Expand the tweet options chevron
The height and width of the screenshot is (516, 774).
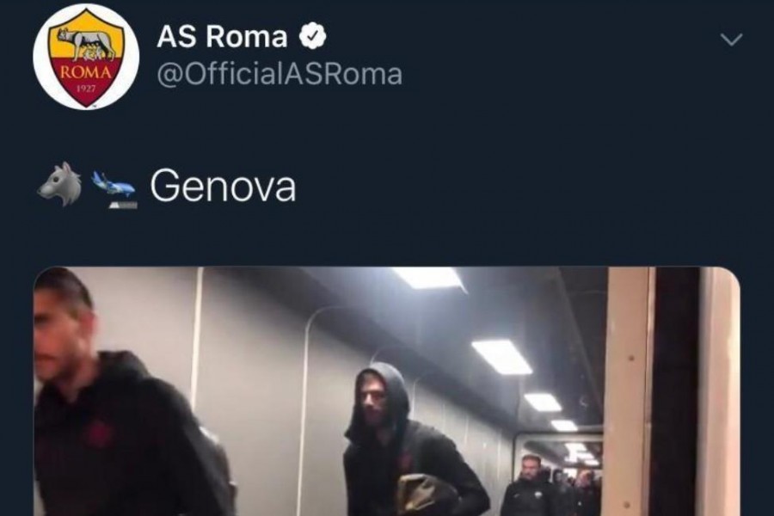point(731,40)
